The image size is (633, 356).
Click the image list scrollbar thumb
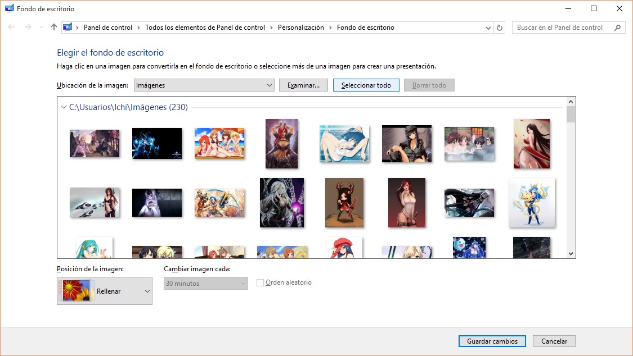571,114
